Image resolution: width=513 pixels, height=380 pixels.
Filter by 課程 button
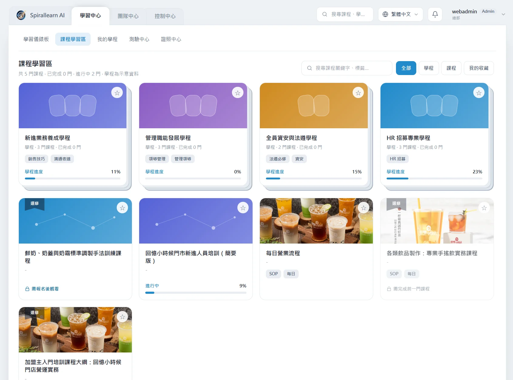(x=451, y=68)
